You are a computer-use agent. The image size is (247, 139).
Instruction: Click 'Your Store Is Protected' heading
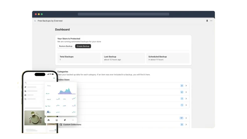[69, 39]
